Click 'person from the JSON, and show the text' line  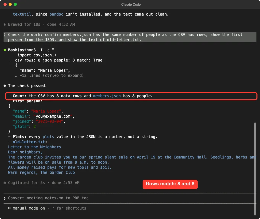[75, 40]
